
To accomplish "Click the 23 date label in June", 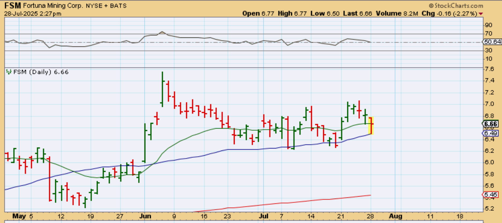I will [x=227, y=216].
